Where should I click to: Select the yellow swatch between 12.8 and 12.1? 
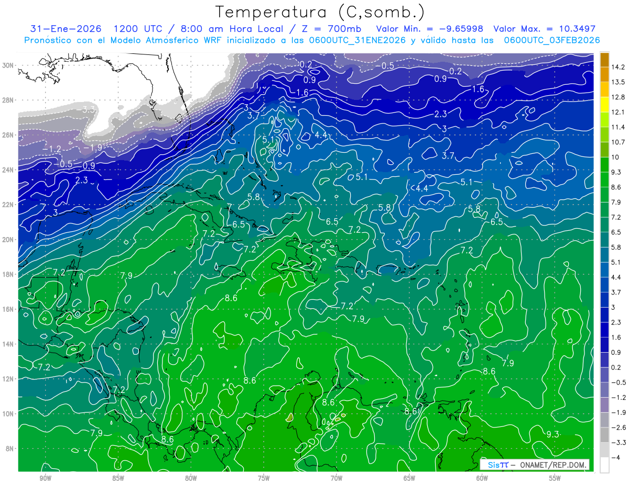(x=604, y=105)
